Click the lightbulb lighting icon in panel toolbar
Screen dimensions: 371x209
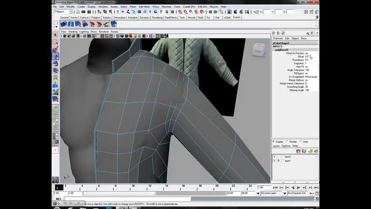(x=135, y=36)
